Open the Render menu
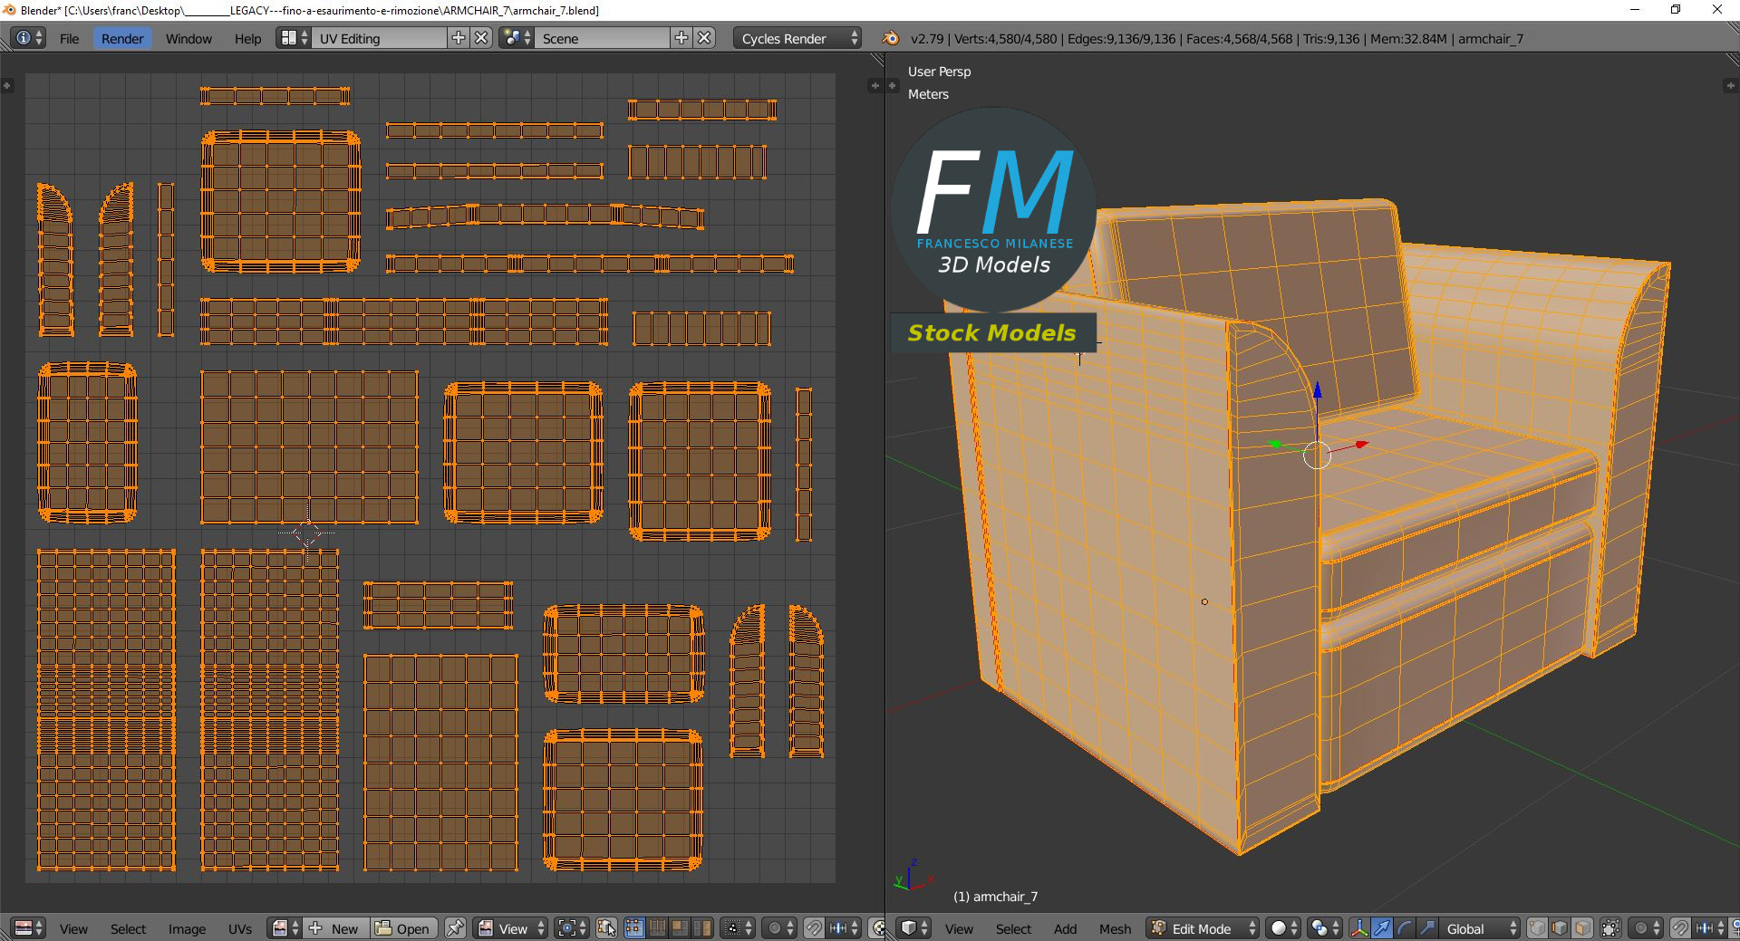Image resolution: width=1740 pixels, height=941 pixels. pyautogui.click(x=122, y=38)
